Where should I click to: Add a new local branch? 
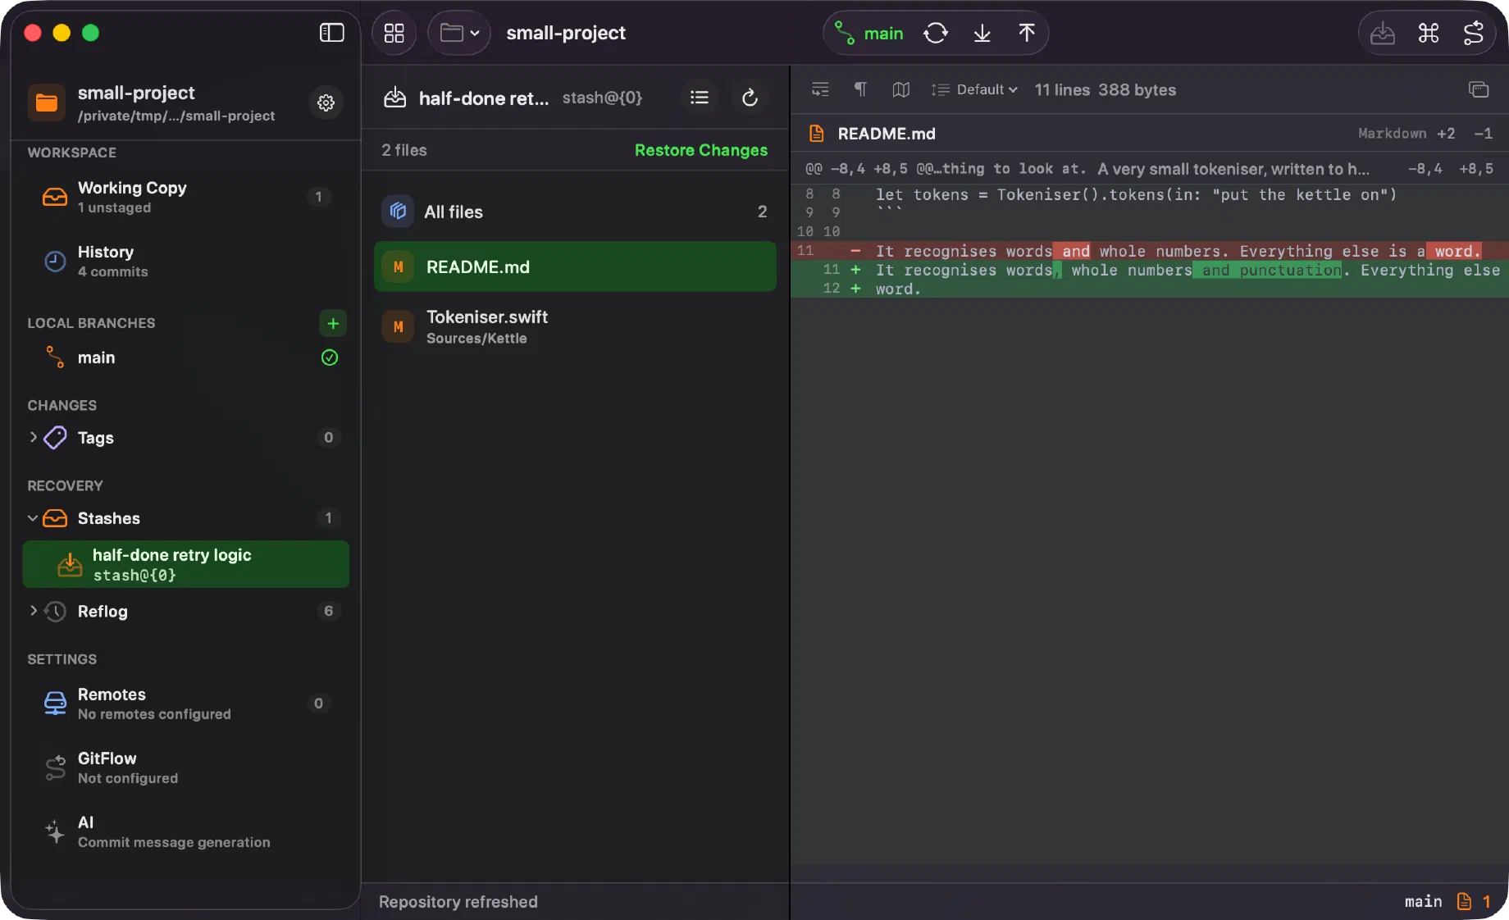(x=333, y=323)
